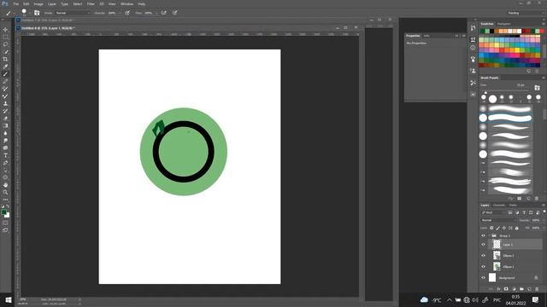The height and width of the screenshot is (307, 547).
Task: Open the File menu
Action: coord(15,3)
